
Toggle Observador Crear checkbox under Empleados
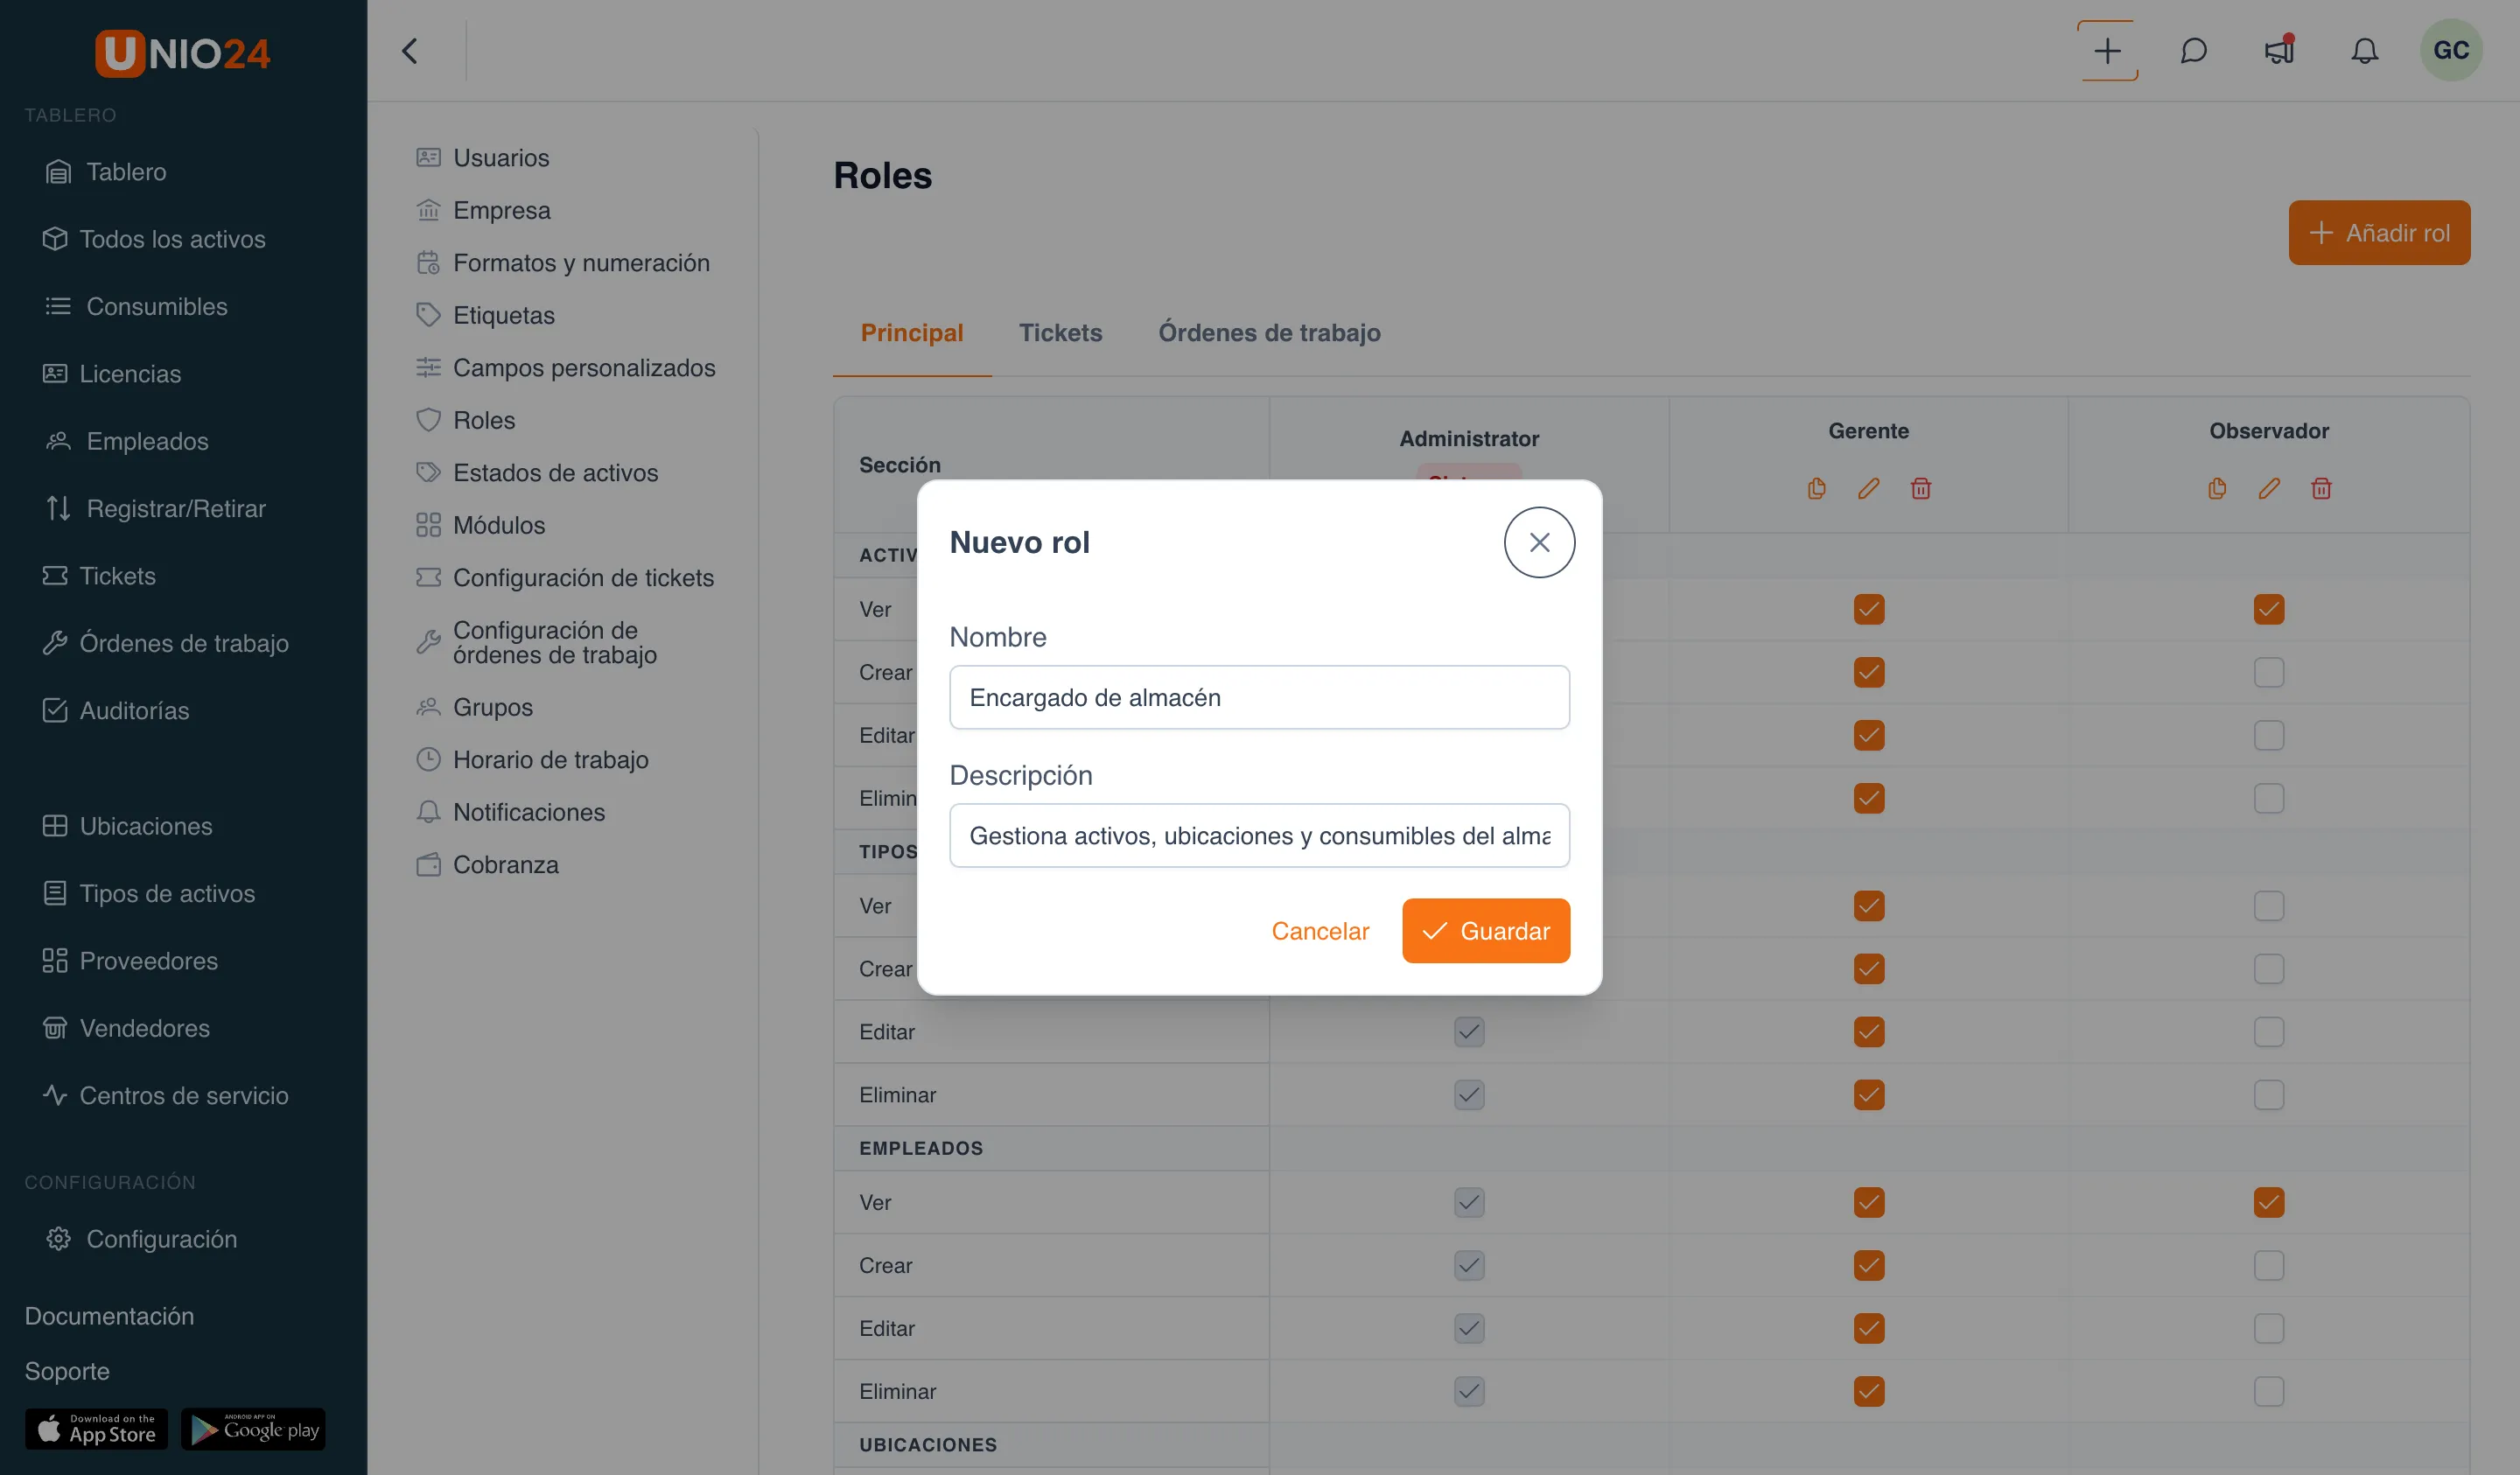click(2268, 1265)
